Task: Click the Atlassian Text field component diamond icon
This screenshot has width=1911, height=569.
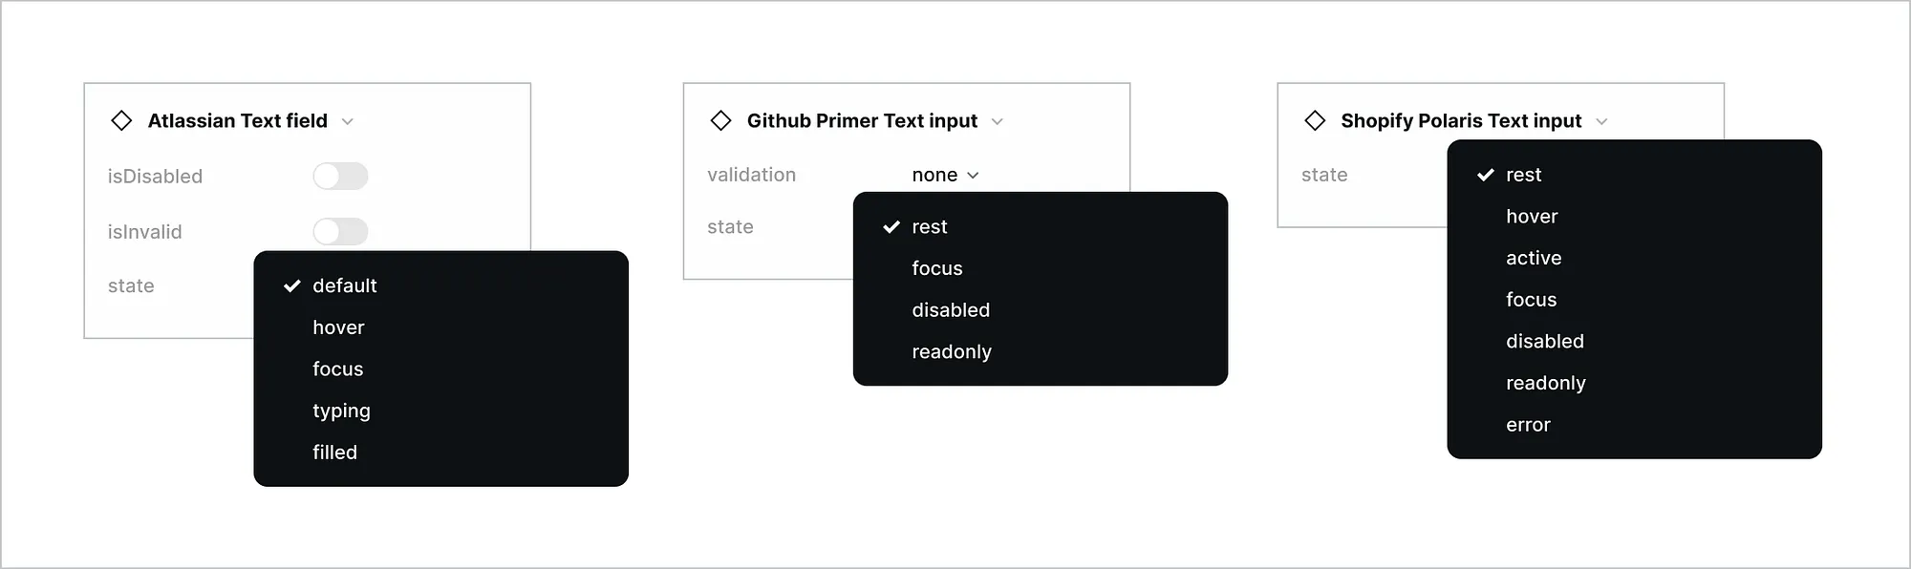Action: pos(121,120)
